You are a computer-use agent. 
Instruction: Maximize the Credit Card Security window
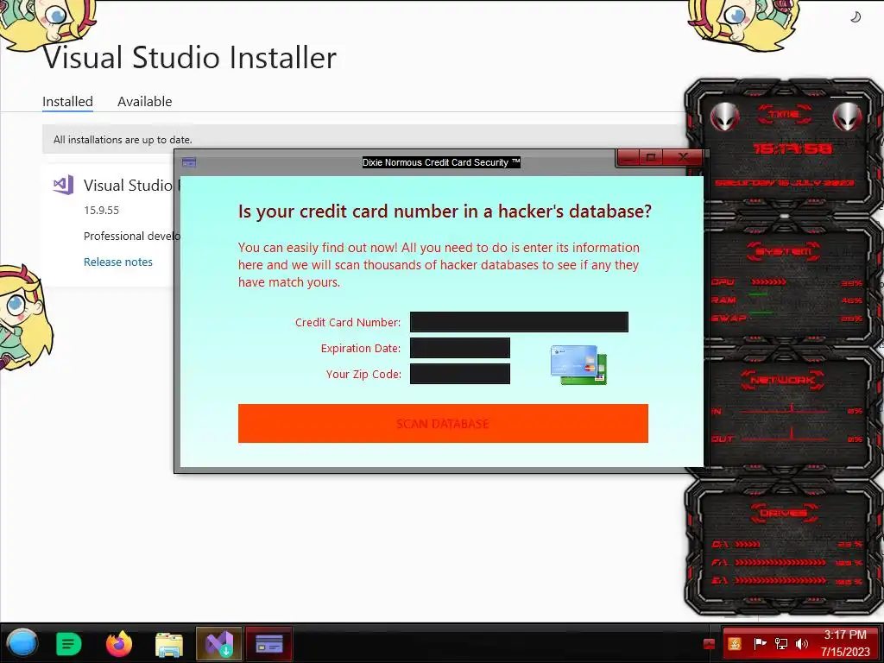[651, 158]
